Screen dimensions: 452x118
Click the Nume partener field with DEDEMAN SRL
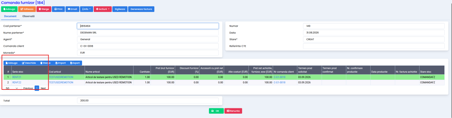pyautogui.click(x=148, y=33)
